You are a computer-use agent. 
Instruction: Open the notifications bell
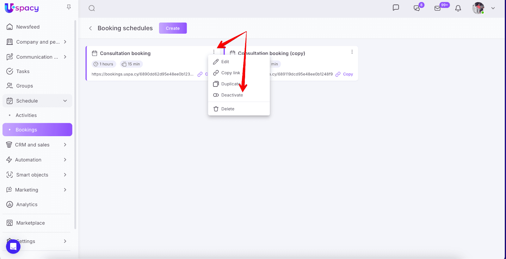coord(458,8)
